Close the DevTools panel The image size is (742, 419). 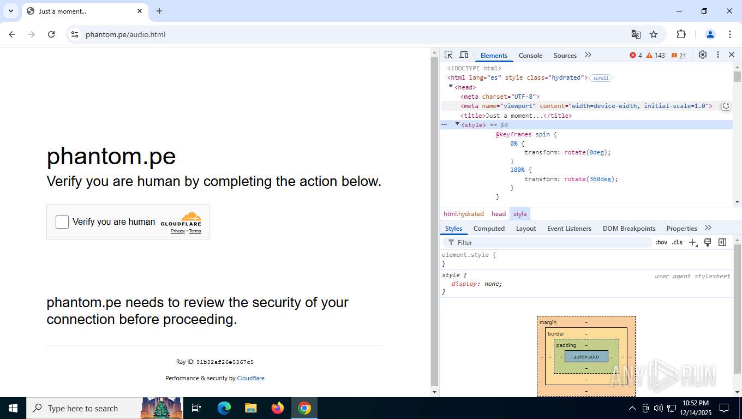(732, 55)
